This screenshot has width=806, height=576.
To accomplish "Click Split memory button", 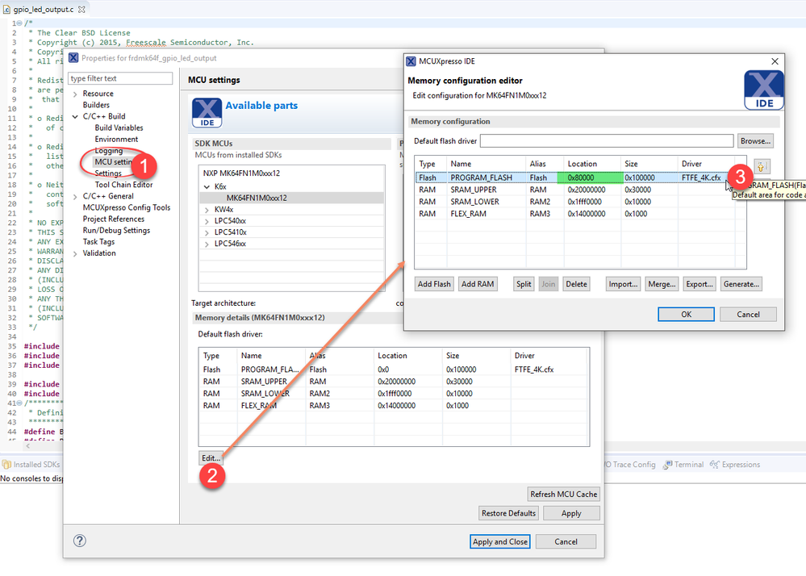I will coord(524,284).
